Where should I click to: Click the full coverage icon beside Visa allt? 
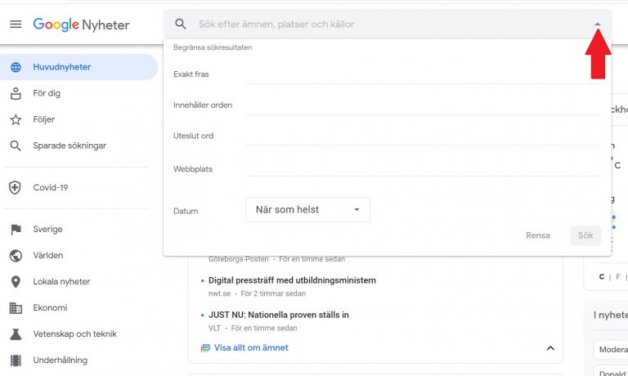coord(205,347)
